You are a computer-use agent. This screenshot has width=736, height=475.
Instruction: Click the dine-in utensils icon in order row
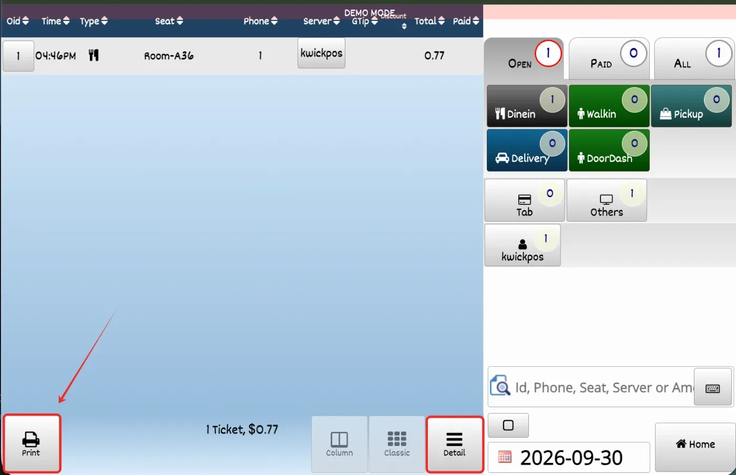(x=94, y=55)
